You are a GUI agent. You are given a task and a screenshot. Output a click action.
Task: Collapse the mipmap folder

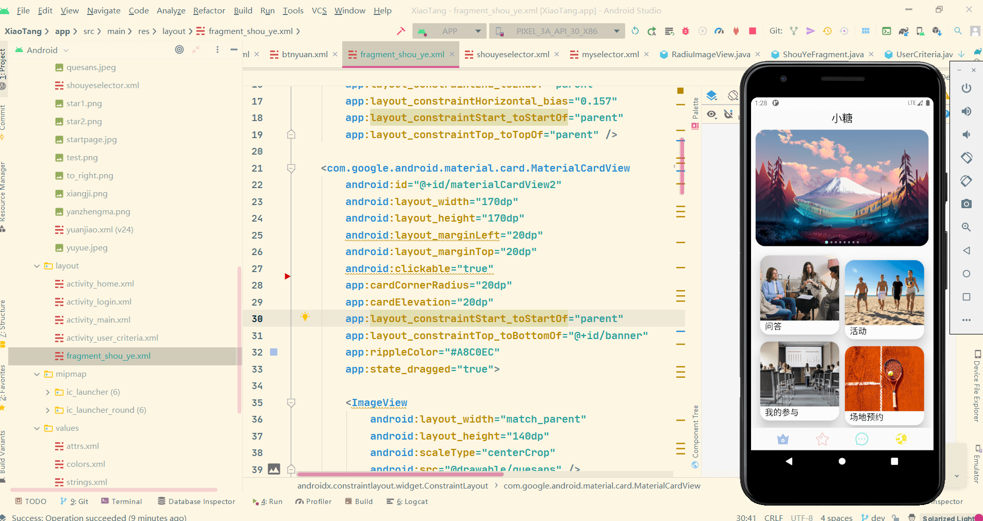37,374
